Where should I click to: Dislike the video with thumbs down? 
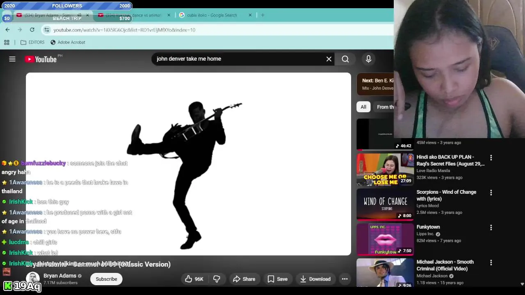pos(217,279)
